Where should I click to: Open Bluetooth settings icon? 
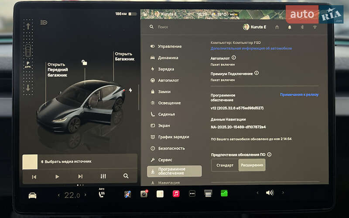coord(302,27)
